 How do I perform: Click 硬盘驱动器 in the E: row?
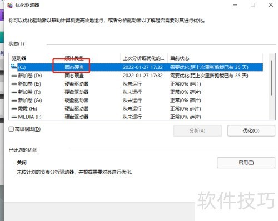point(77,84)
